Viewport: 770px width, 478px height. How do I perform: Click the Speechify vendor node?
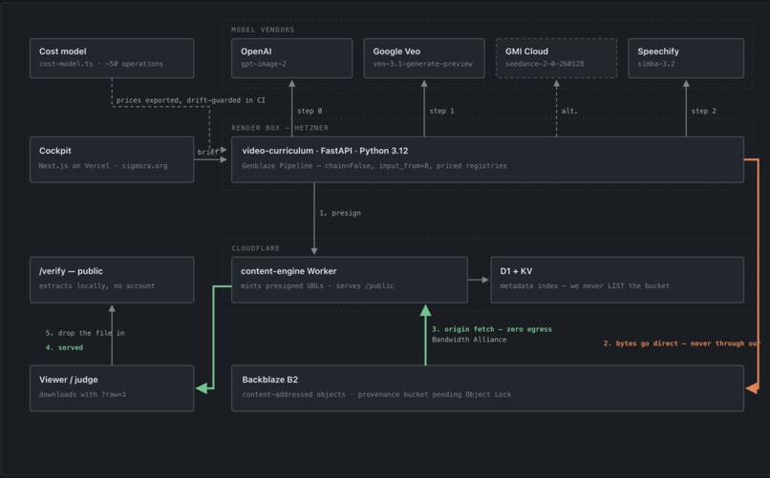pyautogui.click(x=686, y=58)
